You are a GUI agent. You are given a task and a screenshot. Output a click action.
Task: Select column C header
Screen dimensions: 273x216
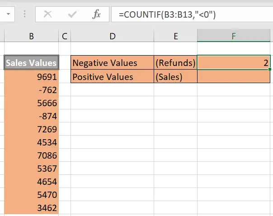point(65,36)
